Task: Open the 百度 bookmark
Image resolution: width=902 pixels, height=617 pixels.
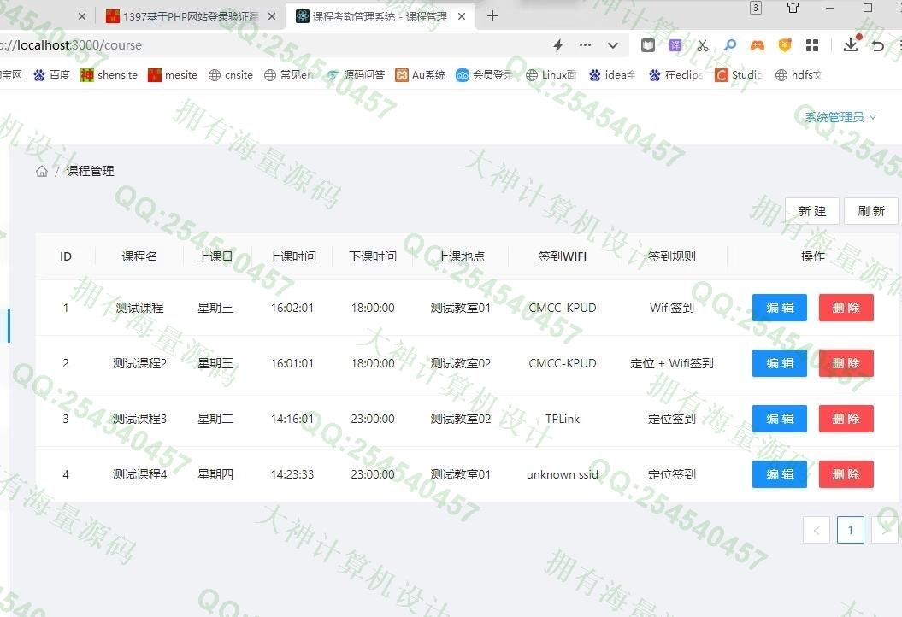Action: tap(52, 74)
